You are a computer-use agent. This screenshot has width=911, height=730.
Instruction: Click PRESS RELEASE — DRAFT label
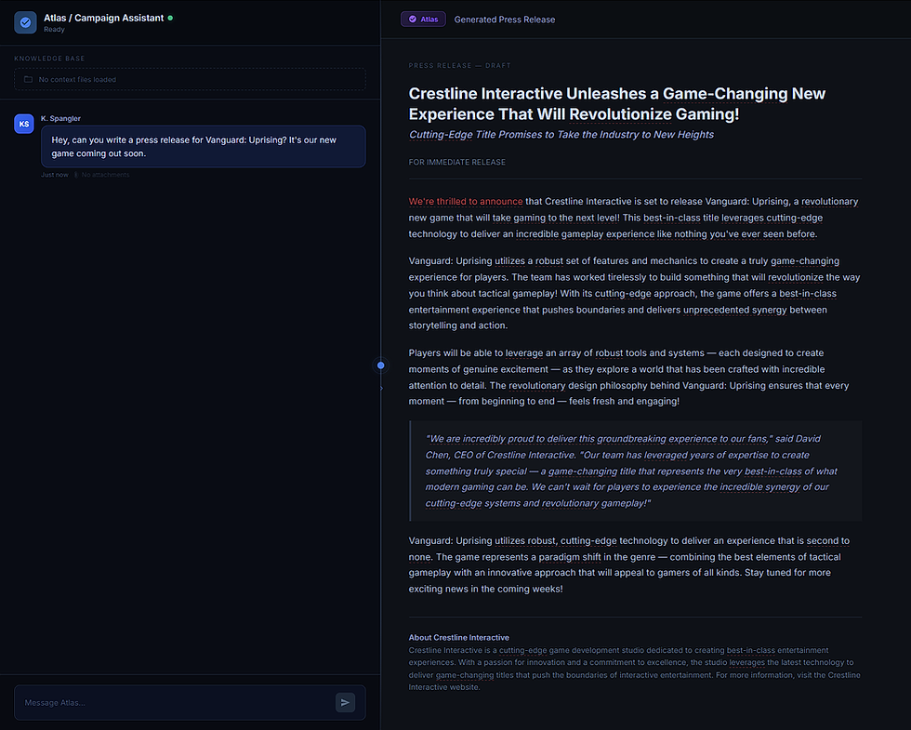pos(459,66)
